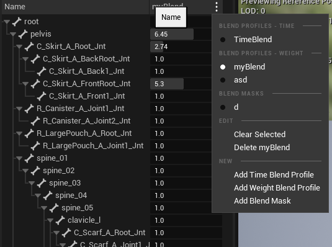332x247 pixels.
Task: Collapse C_Skirt_A_BackRoot_Jnt tree node
Action: 25,59
